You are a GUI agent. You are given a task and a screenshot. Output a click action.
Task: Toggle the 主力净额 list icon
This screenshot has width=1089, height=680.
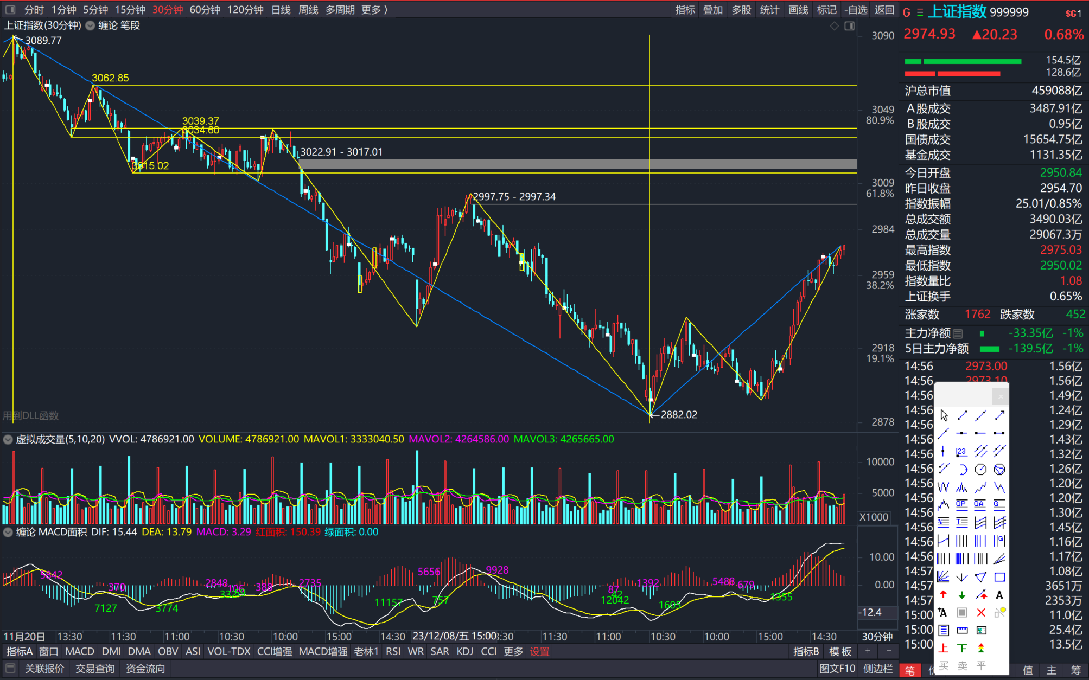[958, 333]
